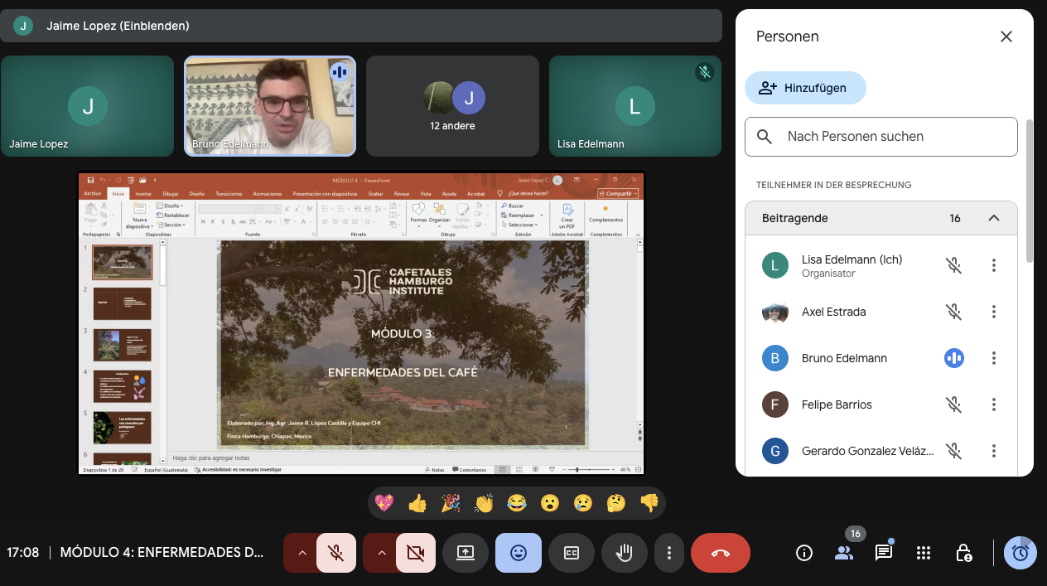Open the meeting details info icon
1047x586 pixels.
click(803, 553)
